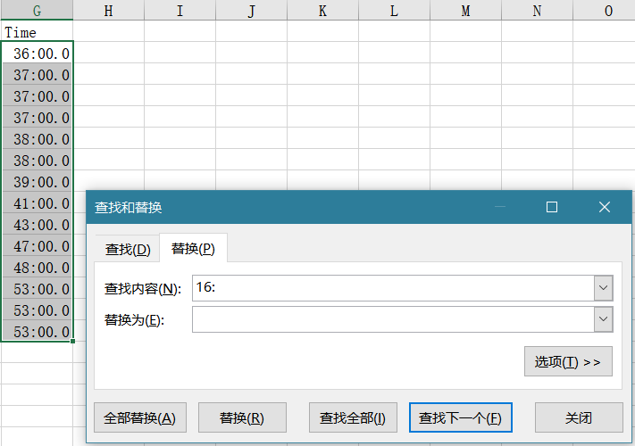Click the 查找全部(I) button
The image size is (635, 446).
point(353,417)
